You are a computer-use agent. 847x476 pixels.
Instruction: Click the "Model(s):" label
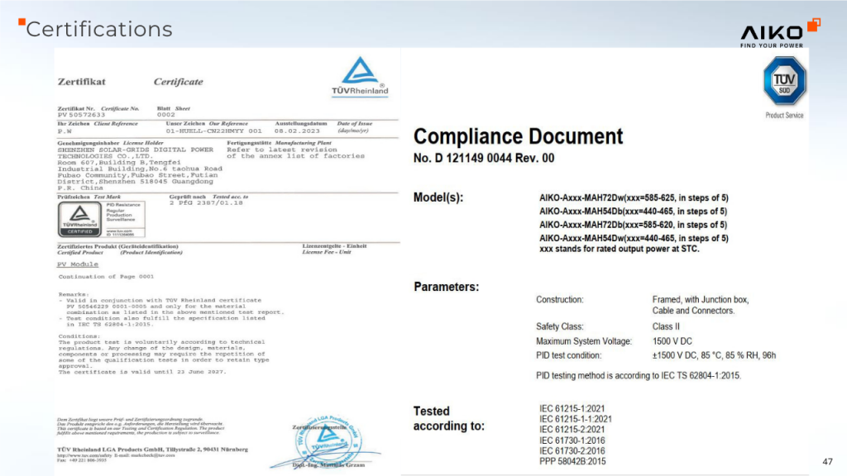point(438,198)
